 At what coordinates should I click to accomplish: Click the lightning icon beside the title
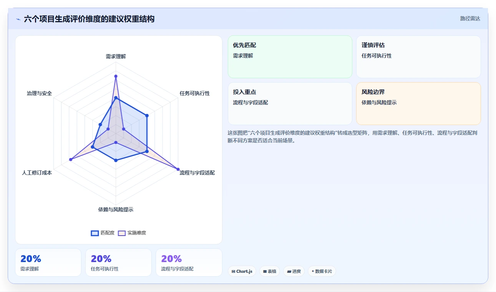18,19
